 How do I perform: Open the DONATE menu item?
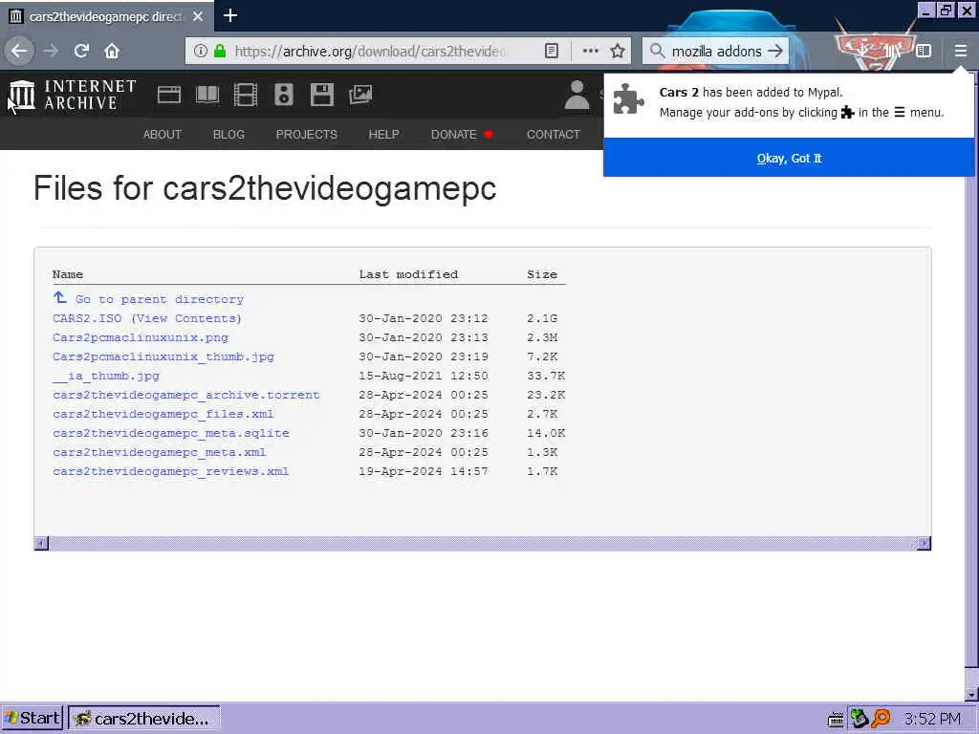pos(462,134)
